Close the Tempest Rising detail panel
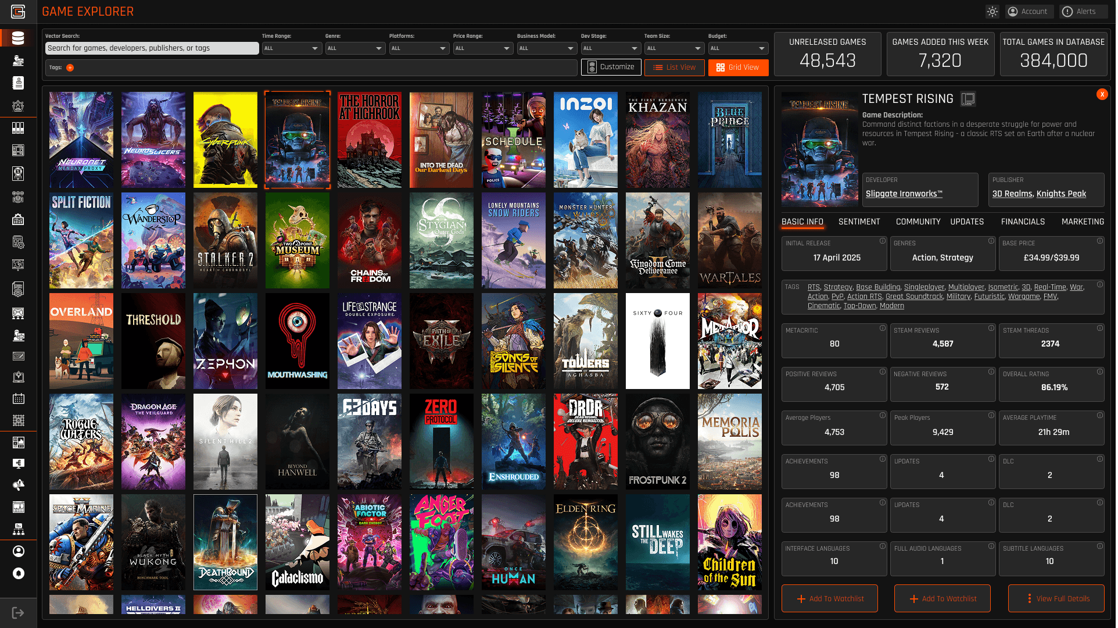 1102,94
